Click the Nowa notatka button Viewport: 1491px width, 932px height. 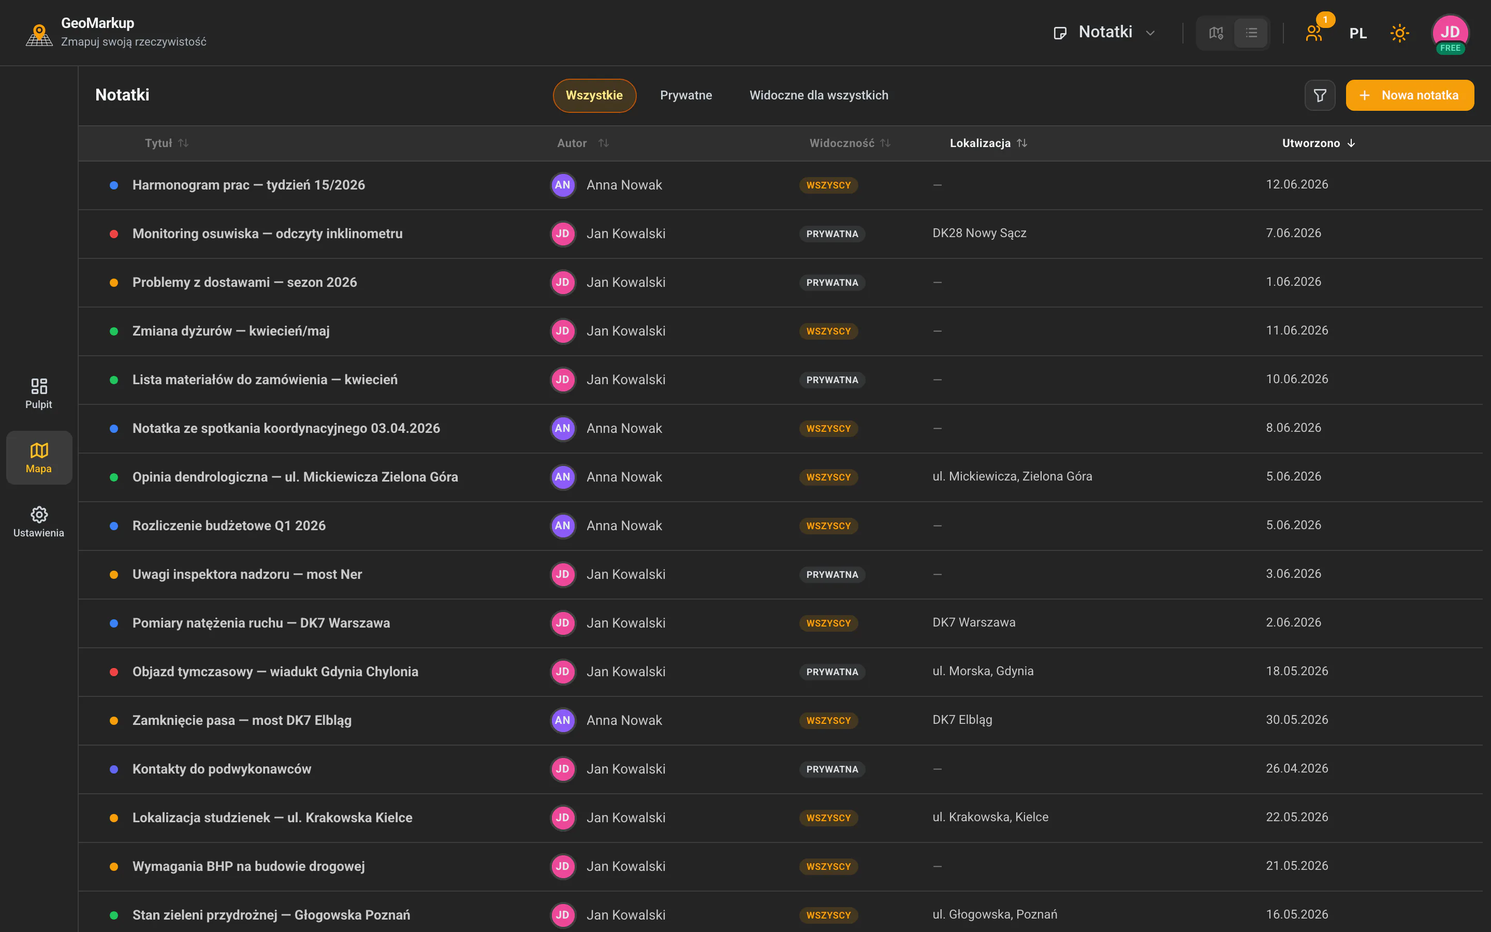click(1410, 96)
